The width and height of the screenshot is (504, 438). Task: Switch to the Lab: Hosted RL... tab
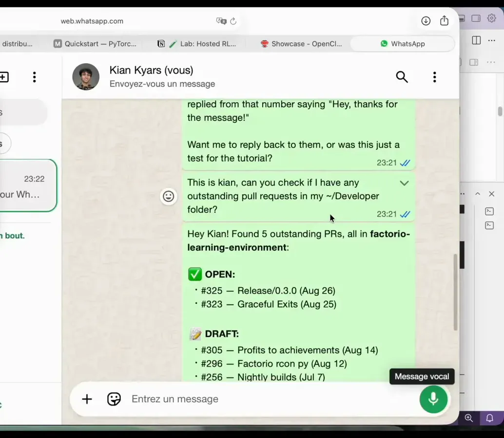[196, 44]
